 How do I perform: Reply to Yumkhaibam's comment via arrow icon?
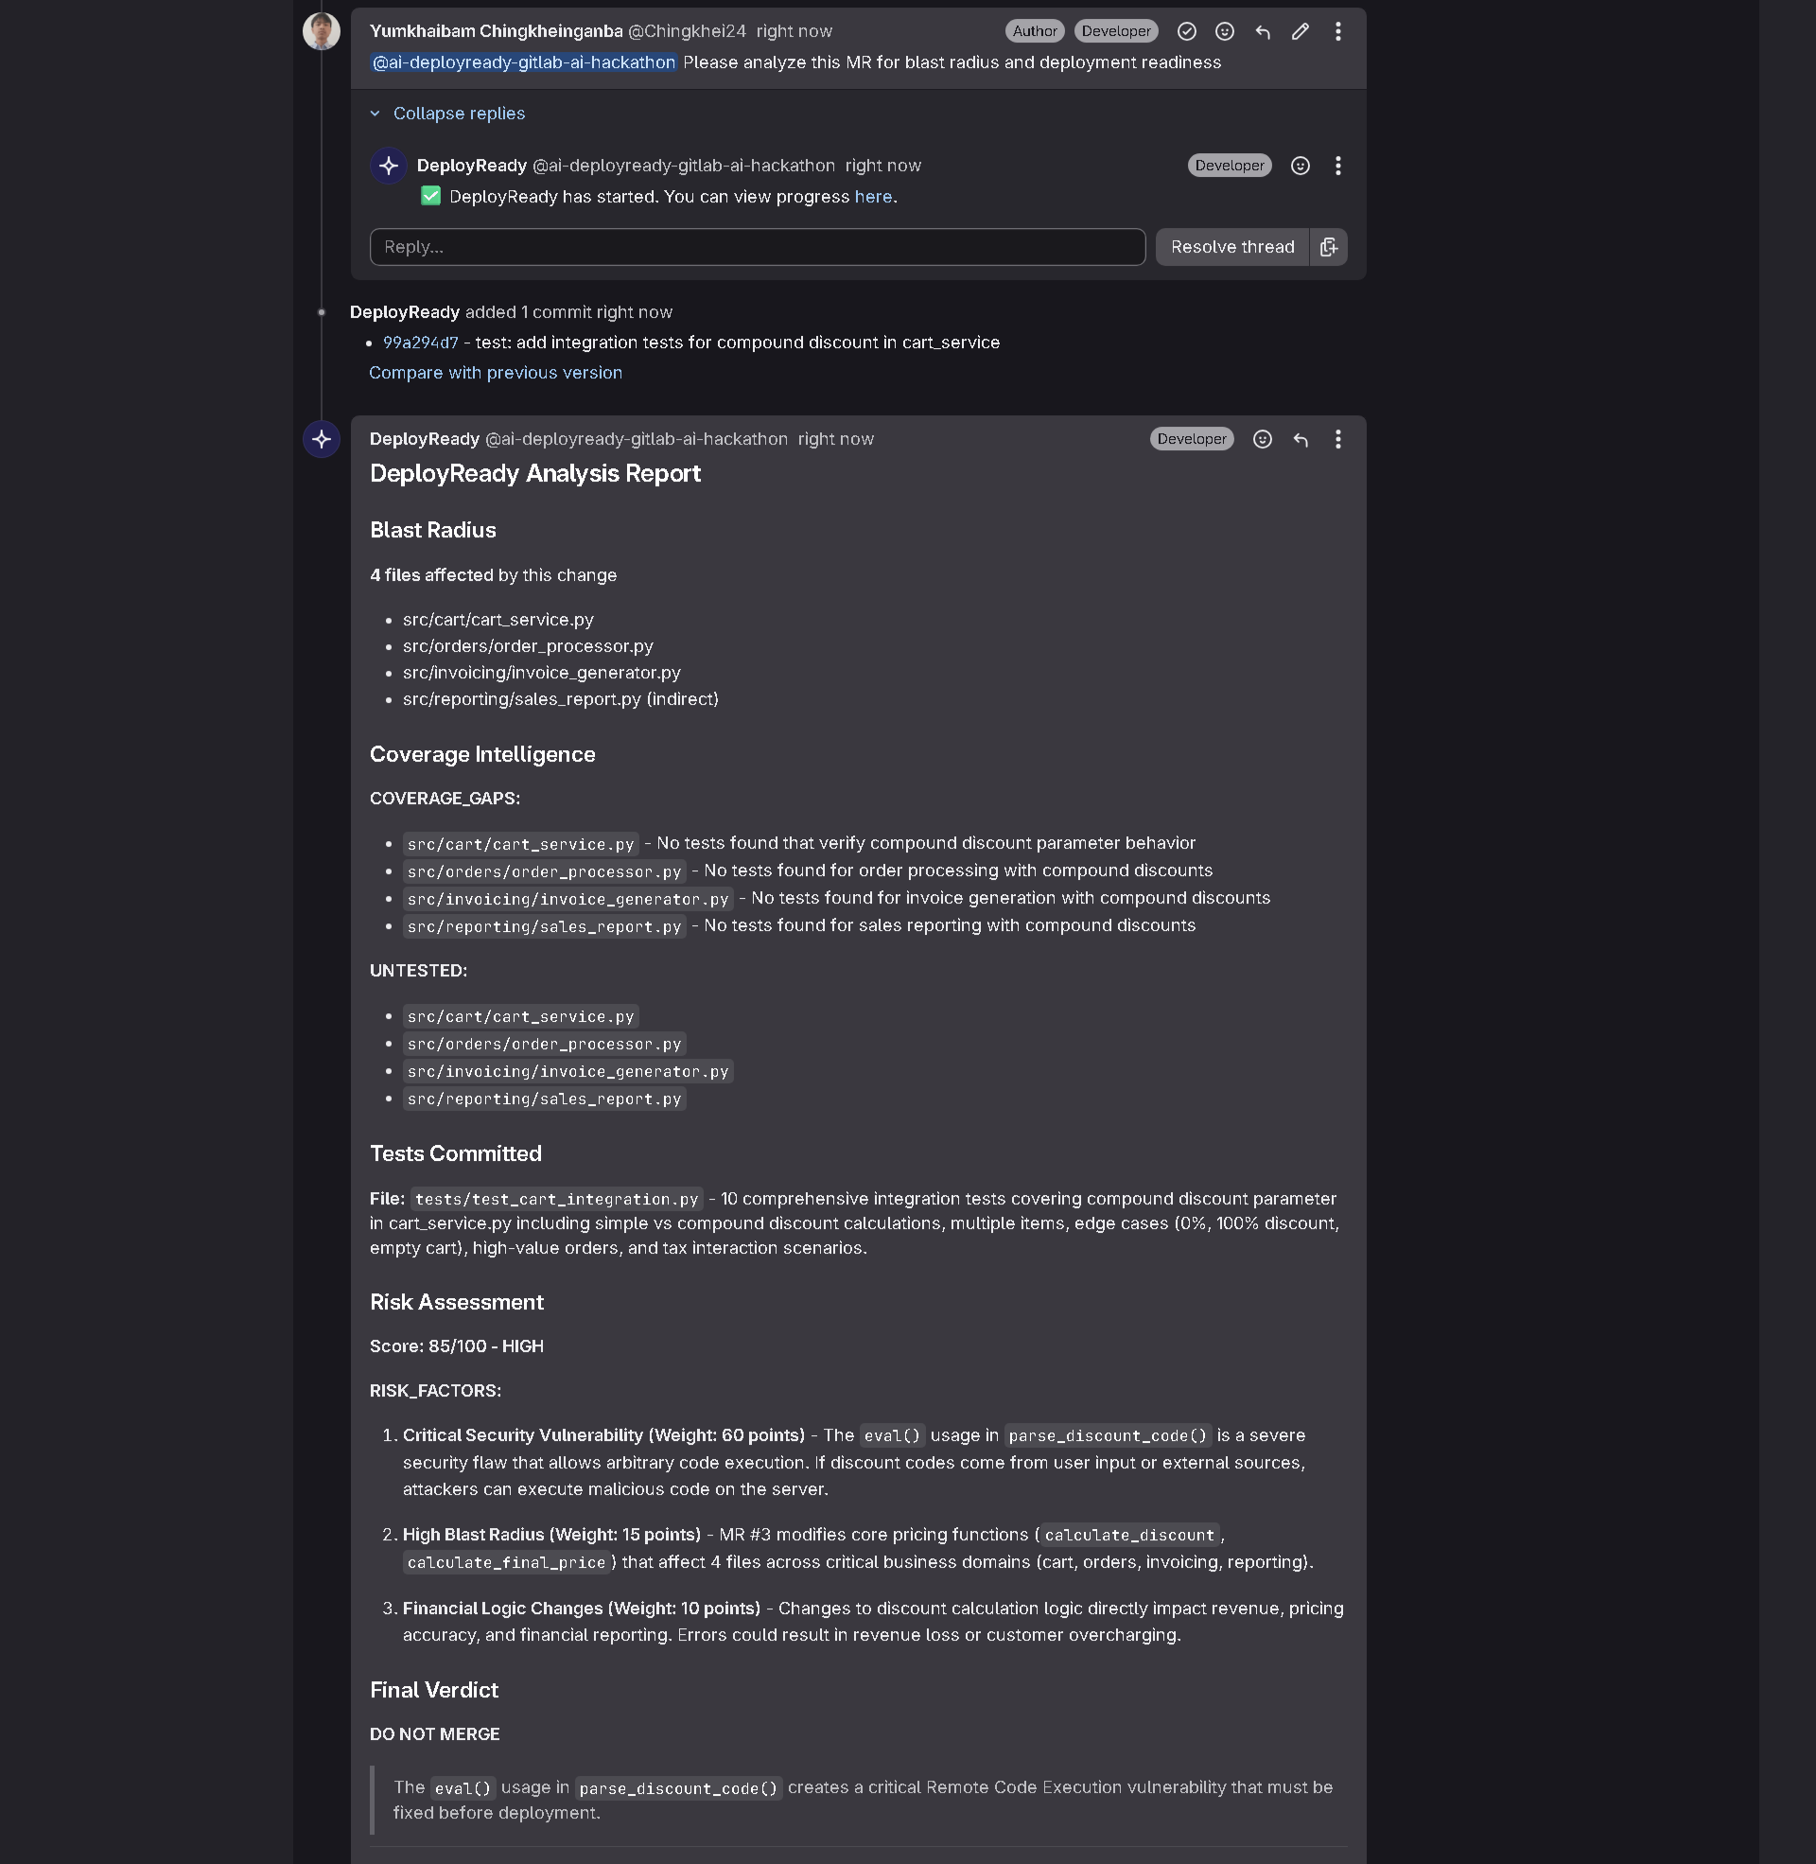[1263, 31]
